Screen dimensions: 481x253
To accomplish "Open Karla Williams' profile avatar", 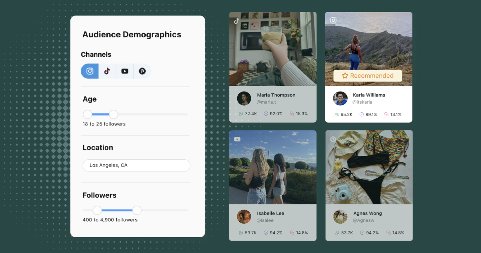I will click(x=340, y=98).
